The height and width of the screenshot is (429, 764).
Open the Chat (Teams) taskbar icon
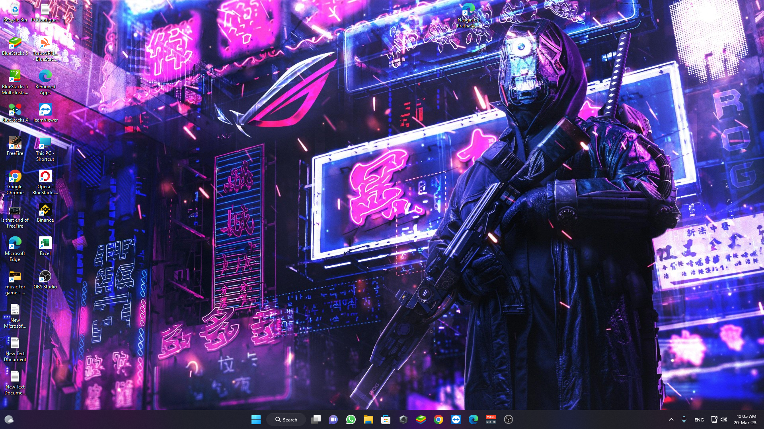tap(333, 419)
